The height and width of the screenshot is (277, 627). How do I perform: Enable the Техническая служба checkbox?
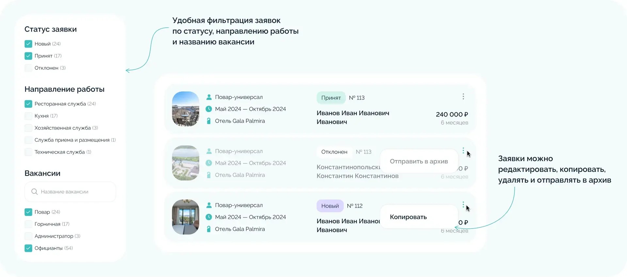(28, 152)
